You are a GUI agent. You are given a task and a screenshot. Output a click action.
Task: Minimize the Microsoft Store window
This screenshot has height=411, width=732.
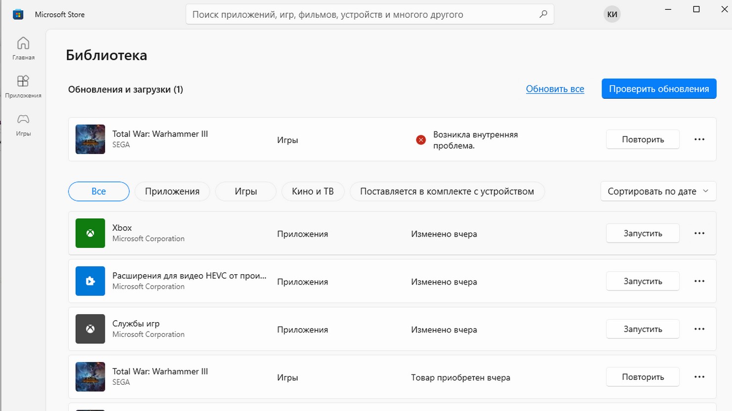pyautogui.click(x=668, y=9)
